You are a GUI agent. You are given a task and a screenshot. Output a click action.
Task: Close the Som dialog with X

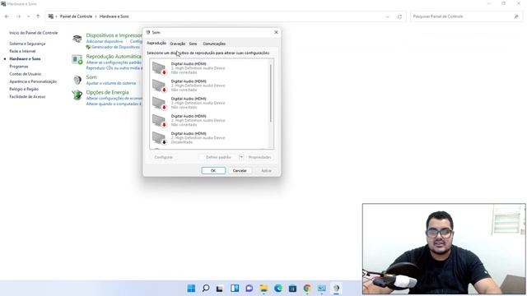[x=277, y=32]
